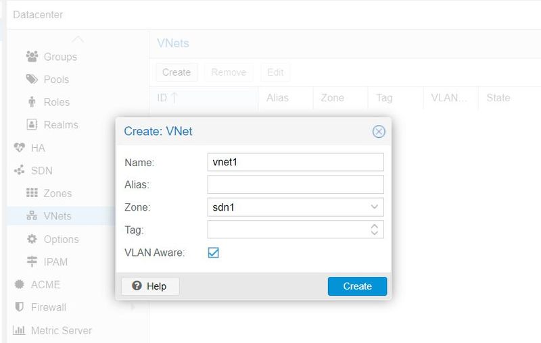Open Help from the dialog footer

149,286
